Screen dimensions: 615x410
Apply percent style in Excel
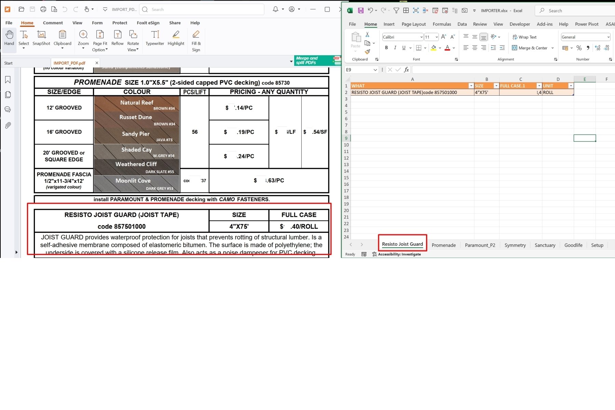point(579,48)
